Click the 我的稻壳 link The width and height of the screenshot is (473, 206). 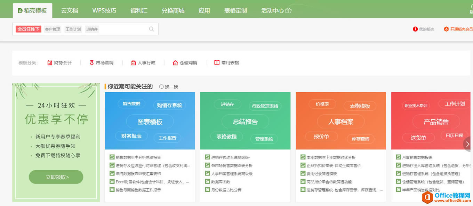[426, 29]
